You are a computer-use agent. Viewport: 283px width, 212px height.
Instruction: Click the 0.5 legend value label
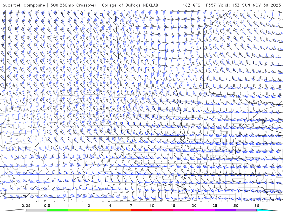click(x=47, y=206)
